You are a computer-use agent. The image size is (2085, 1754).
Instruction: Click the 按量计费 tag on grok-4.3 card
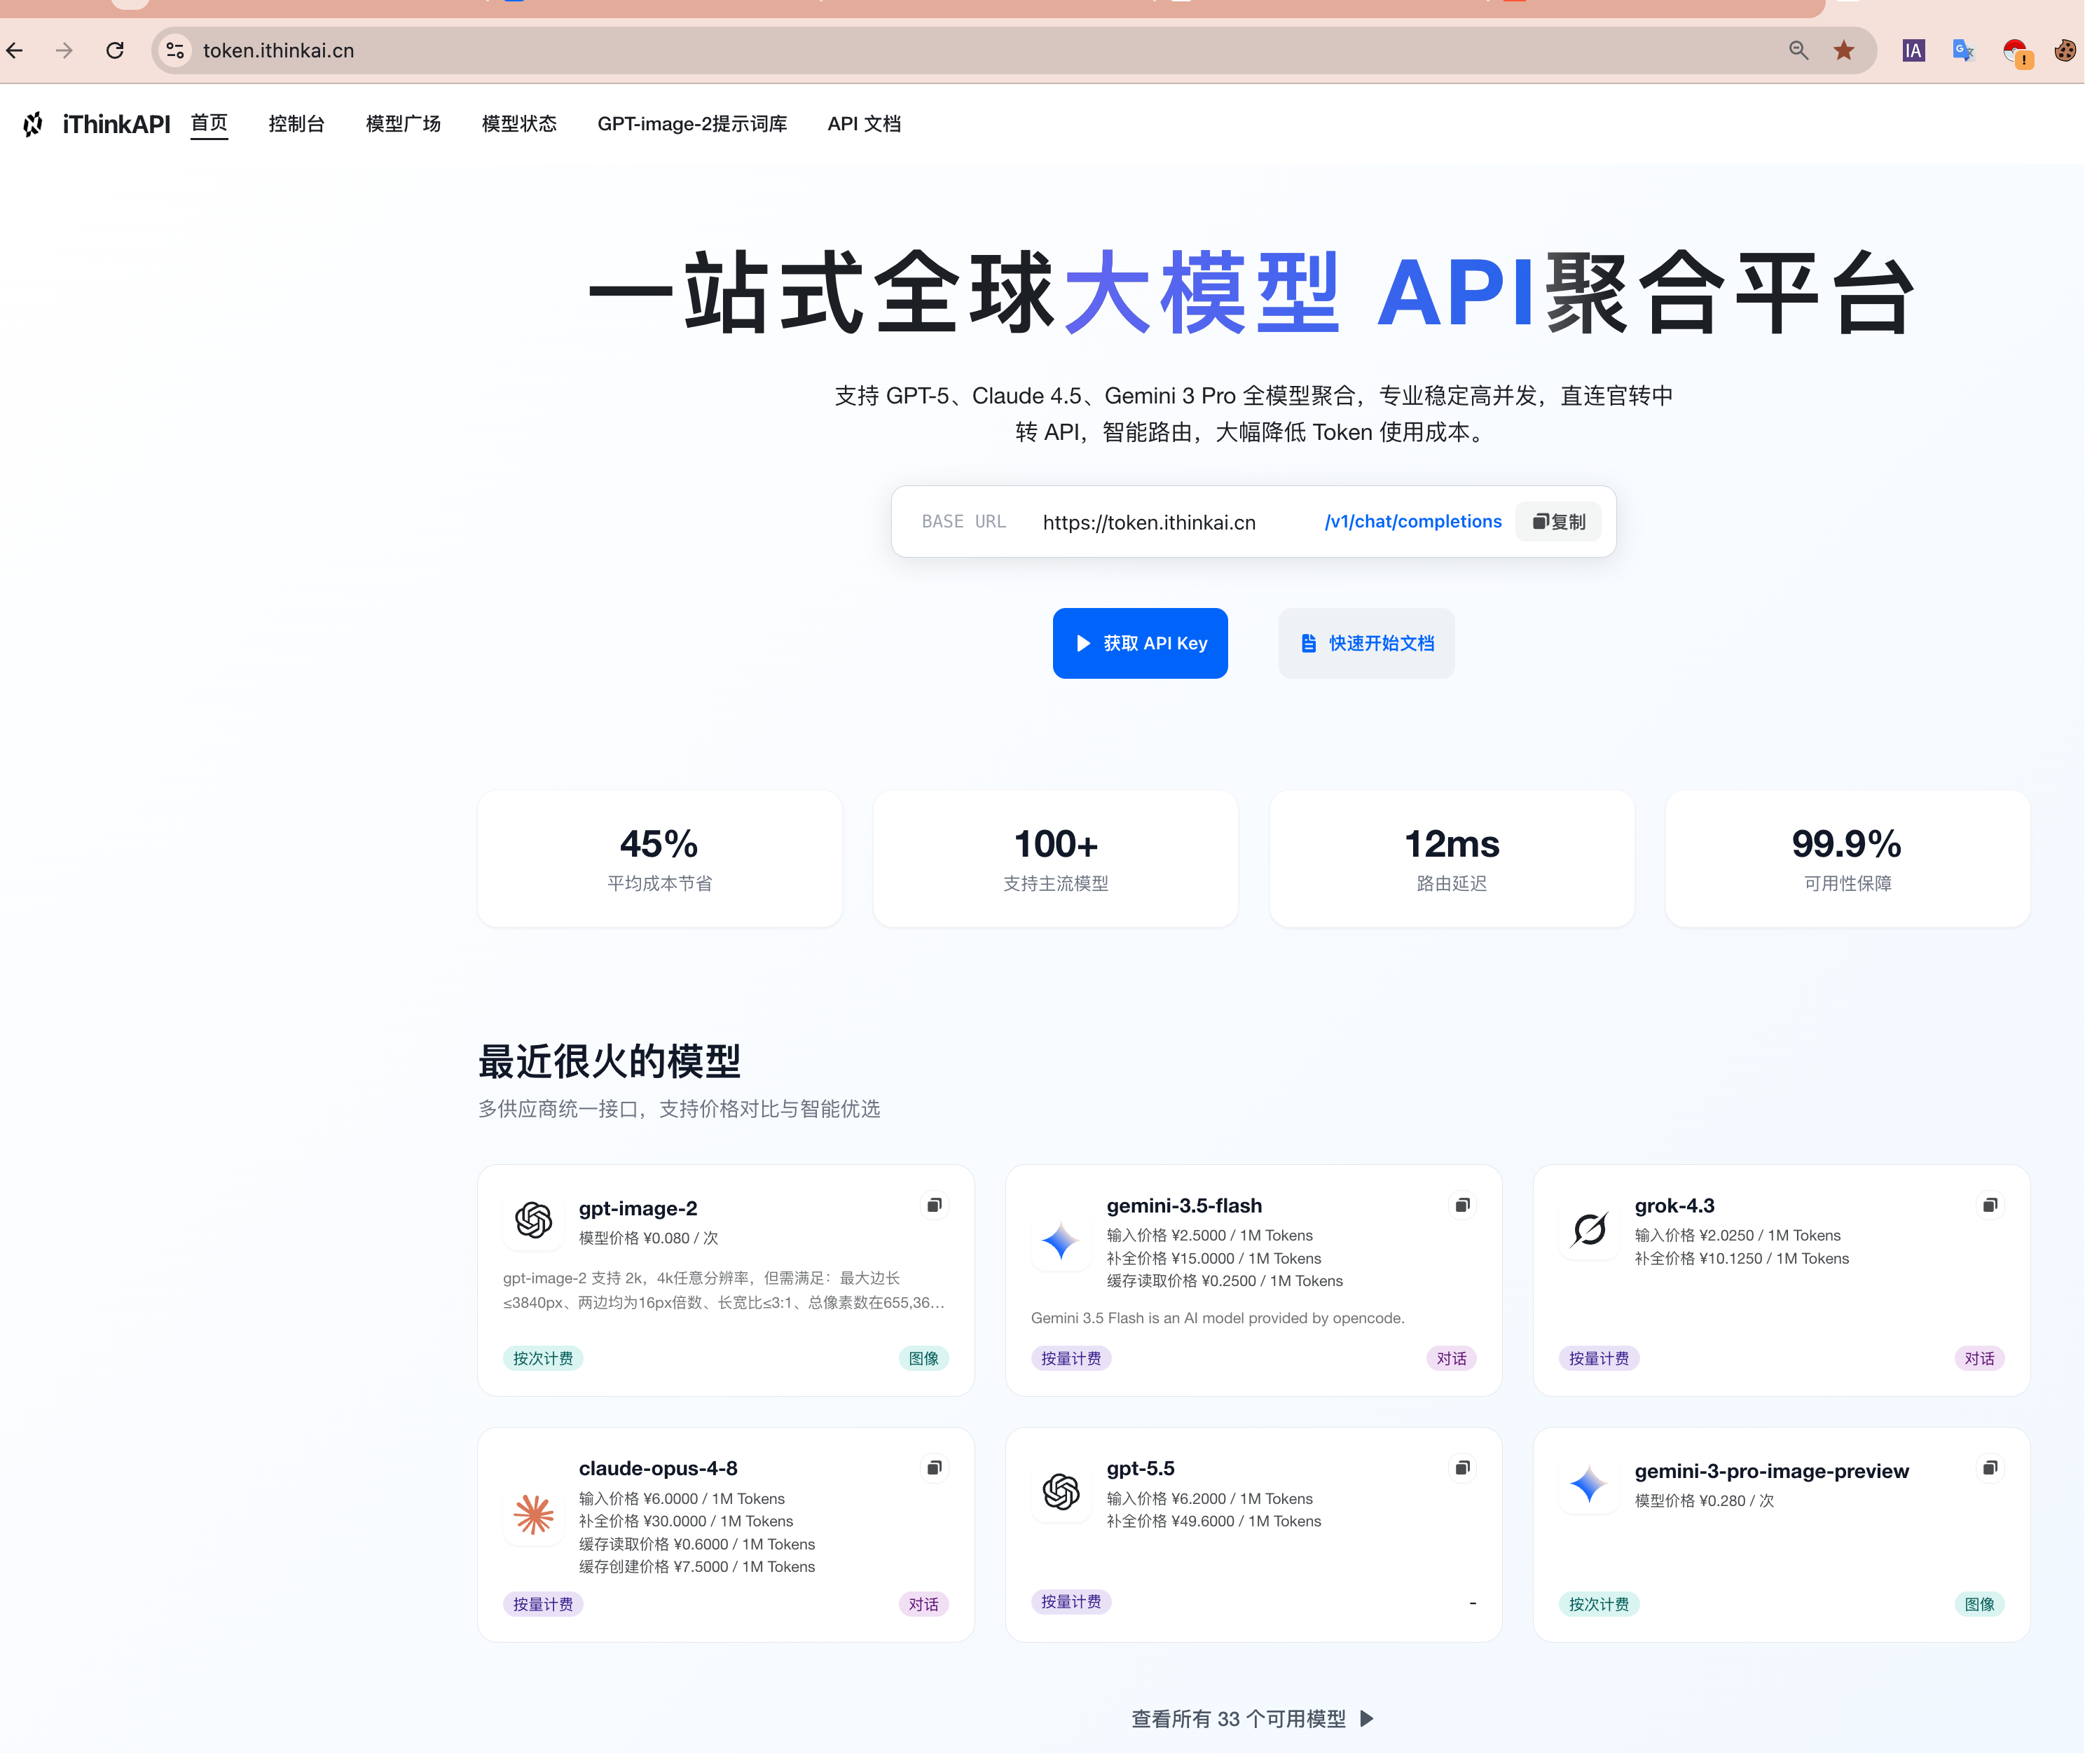[x=1599, y=1358]
